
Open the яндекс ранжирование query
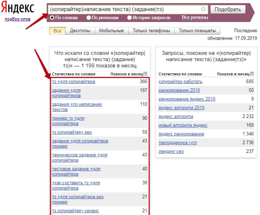tap(181, 134)
